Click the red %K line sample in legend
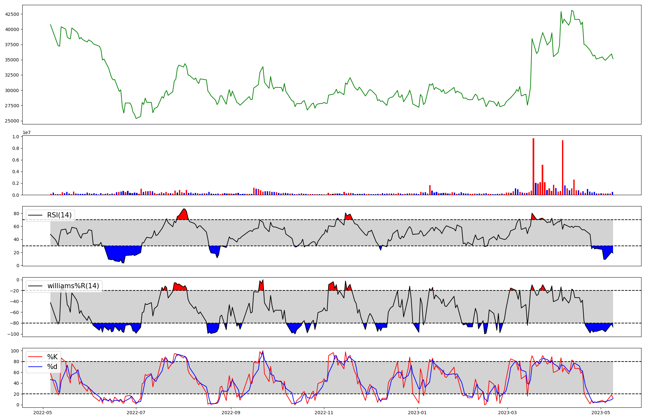The image size is (646, 420). [x=35, y=357]
